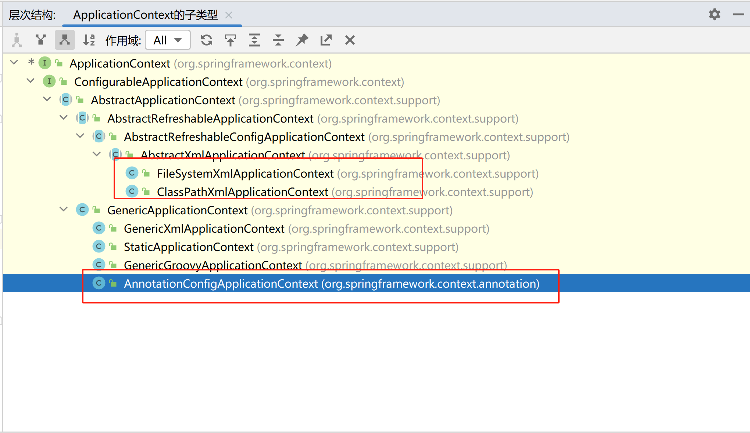Select ClassPathXmlApplicationContext row
The height and width of the screenshot is (433, 750).
click(376, 192)
